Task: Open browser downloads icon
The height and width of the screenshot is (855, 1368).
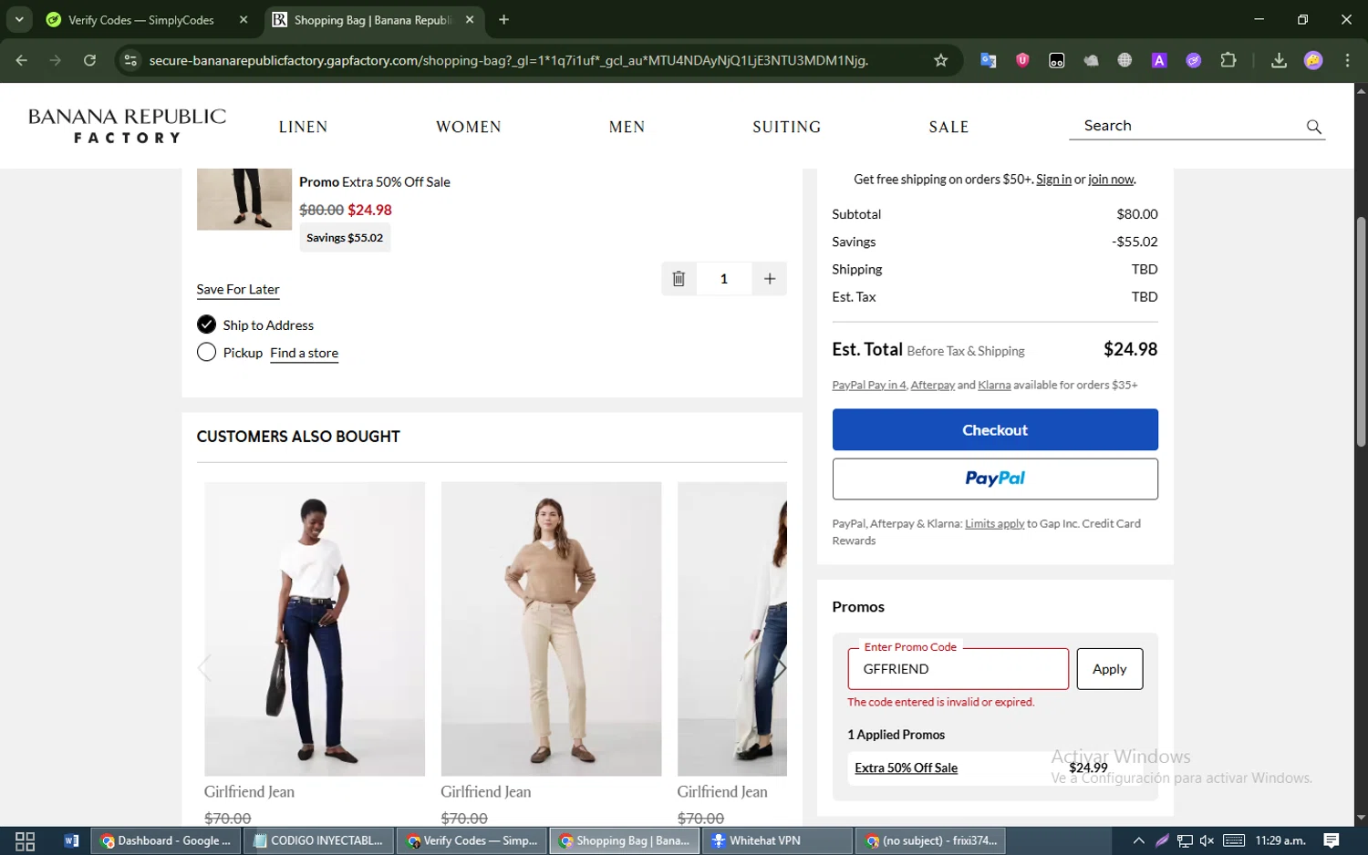Action: pyautogui.click(x=1279, y=60)
